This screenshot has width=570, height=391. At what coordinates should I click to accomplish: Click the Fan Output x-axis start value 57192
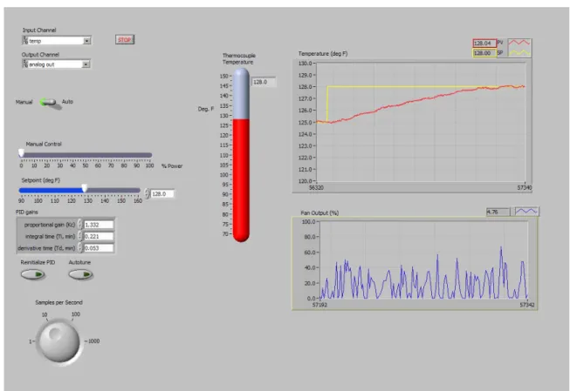[x=319, y=305]
